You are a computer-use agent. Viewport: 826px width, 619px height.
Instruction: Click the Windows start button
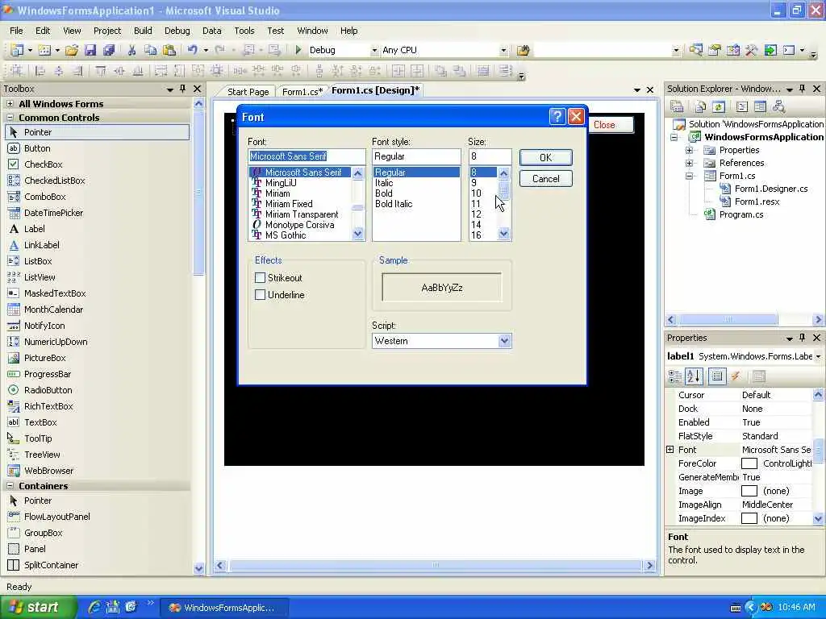[38, 607]
